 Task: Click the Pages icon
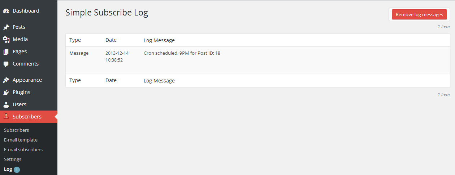6,51
